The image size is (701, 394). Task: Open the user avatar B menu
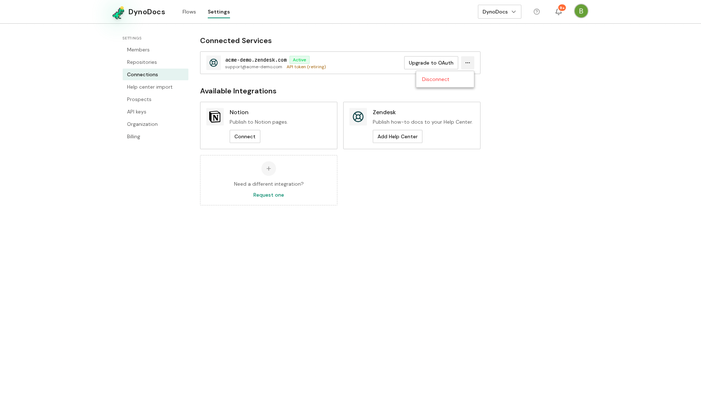click(x=581, y=11)
